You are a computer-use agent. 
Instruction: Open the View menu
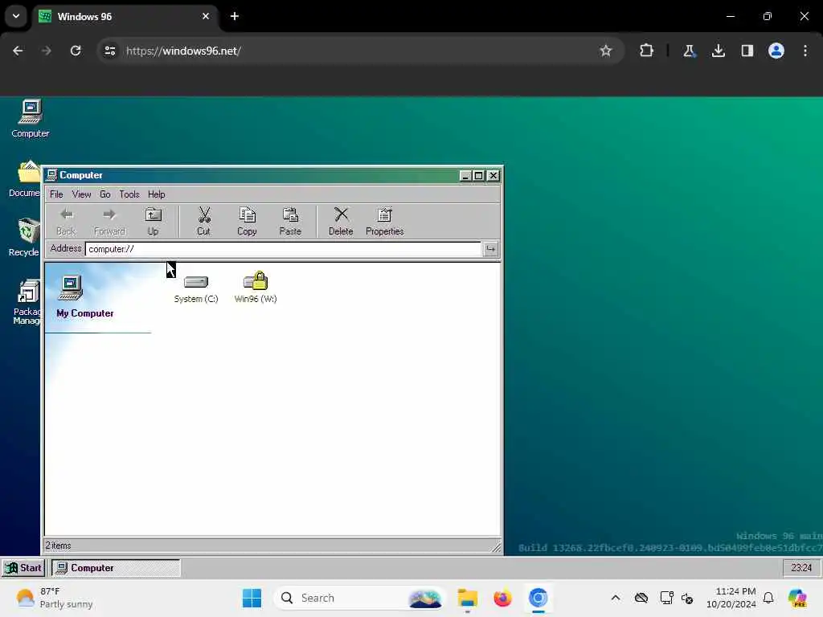[81, 194]
